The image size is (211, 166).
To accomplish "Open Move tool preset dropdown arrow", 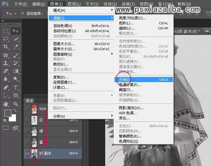I will pos(16,13).
